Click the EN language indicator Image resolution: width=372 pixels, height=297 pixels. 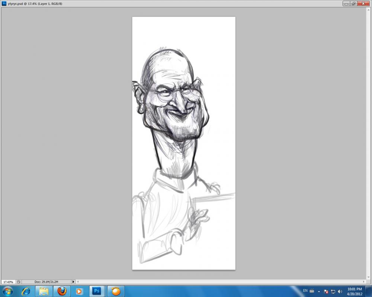coord(305,291)
